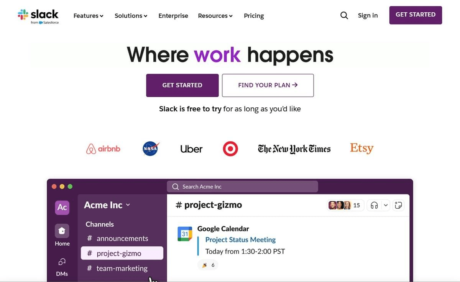Click the purple GET STARTED button below the headline
This screenshot has width=460, height=282.
tap(182, 85)
